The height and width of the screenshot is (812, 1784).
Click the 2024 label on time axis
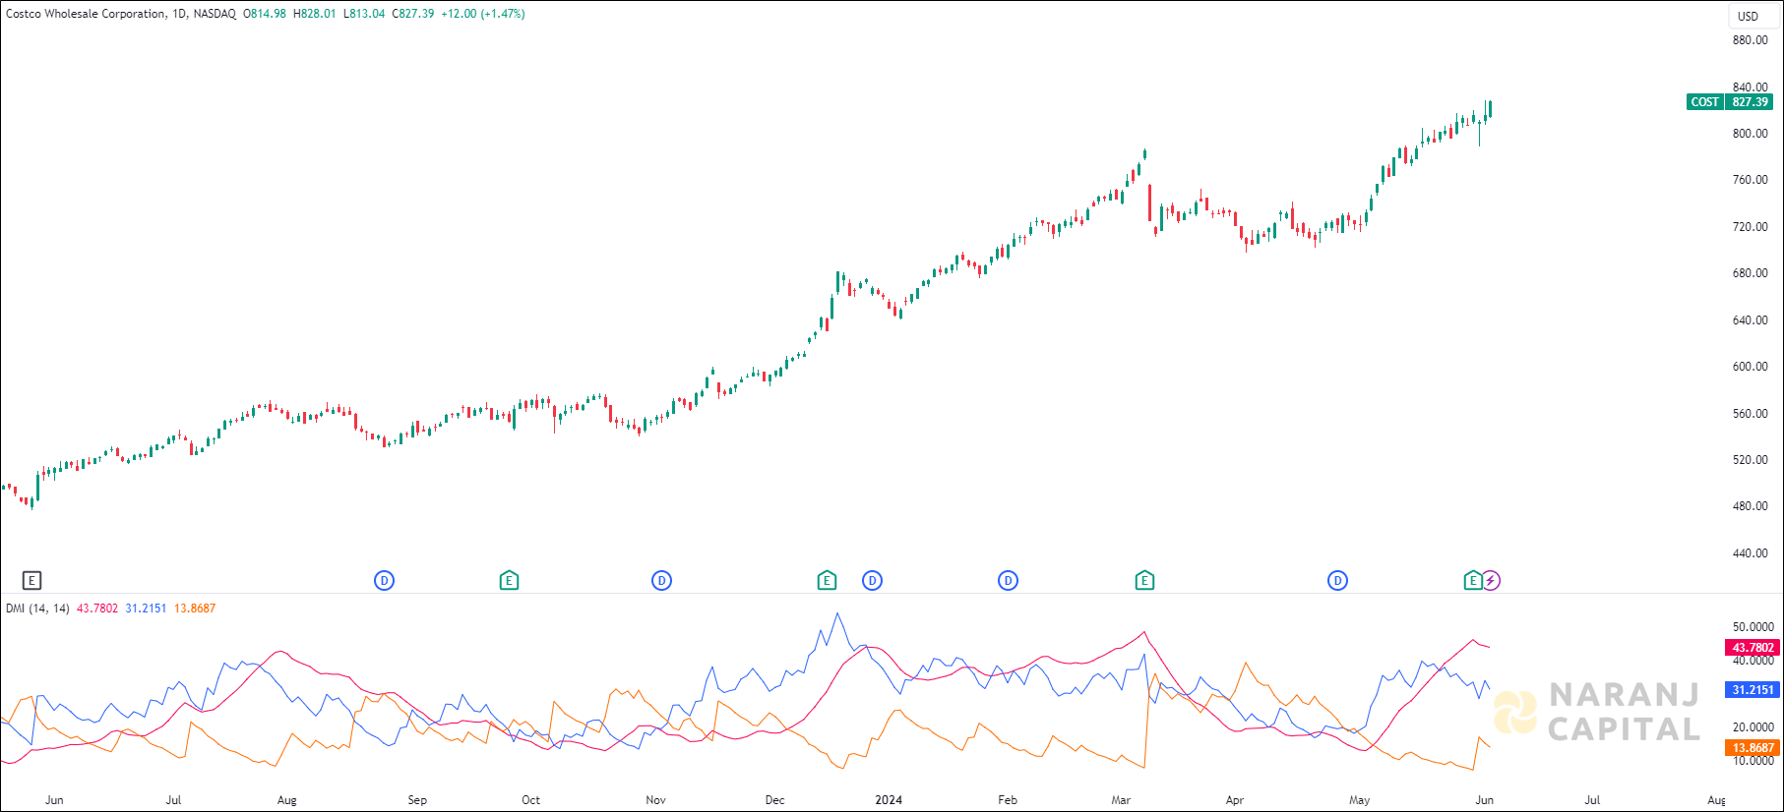[889, 800]
